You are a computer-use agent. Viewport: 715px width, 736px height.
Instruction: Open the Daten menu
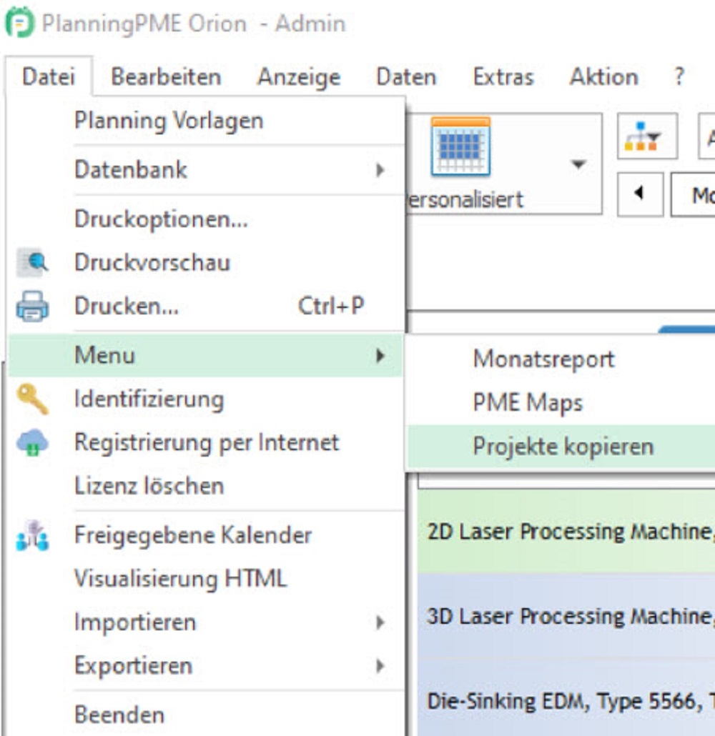(x=406, y=76)
